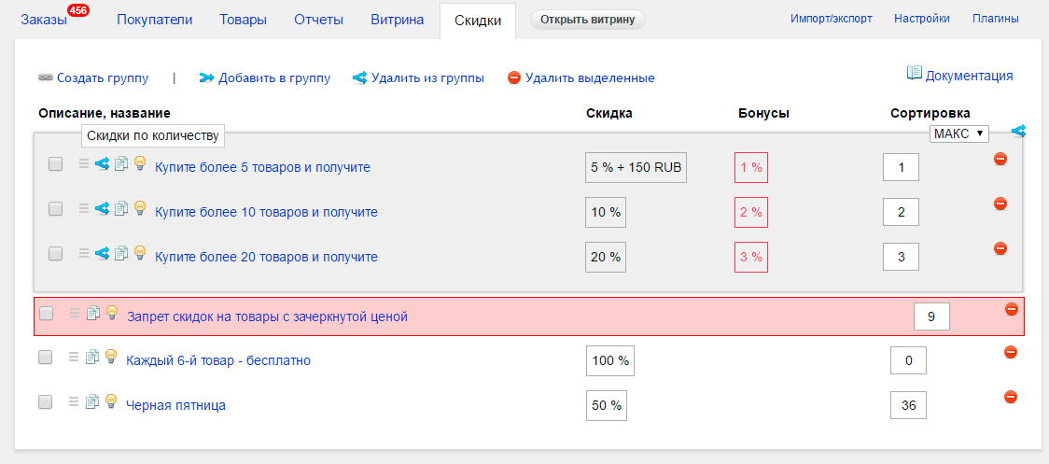
Task: Click Создать группу link
Action: [x=93, y=77]
